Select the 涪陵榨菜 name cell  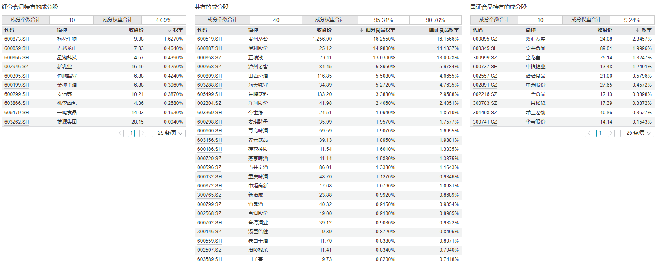coord(258,250)
